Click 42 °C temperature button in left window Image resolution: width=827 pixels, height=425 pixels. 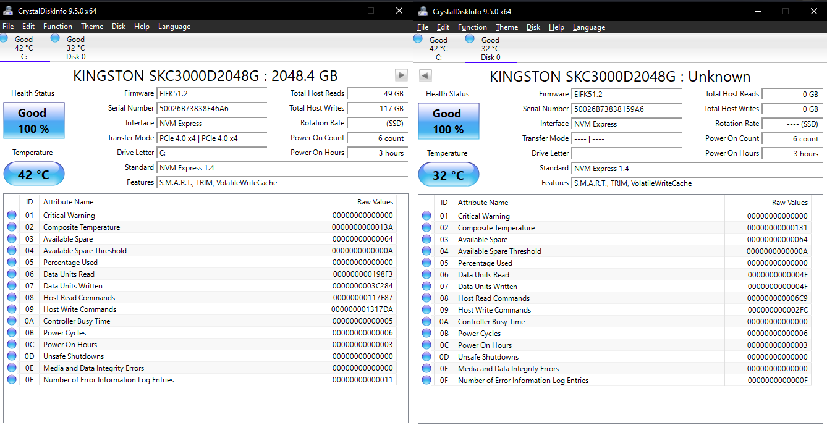tap(33, 174)
